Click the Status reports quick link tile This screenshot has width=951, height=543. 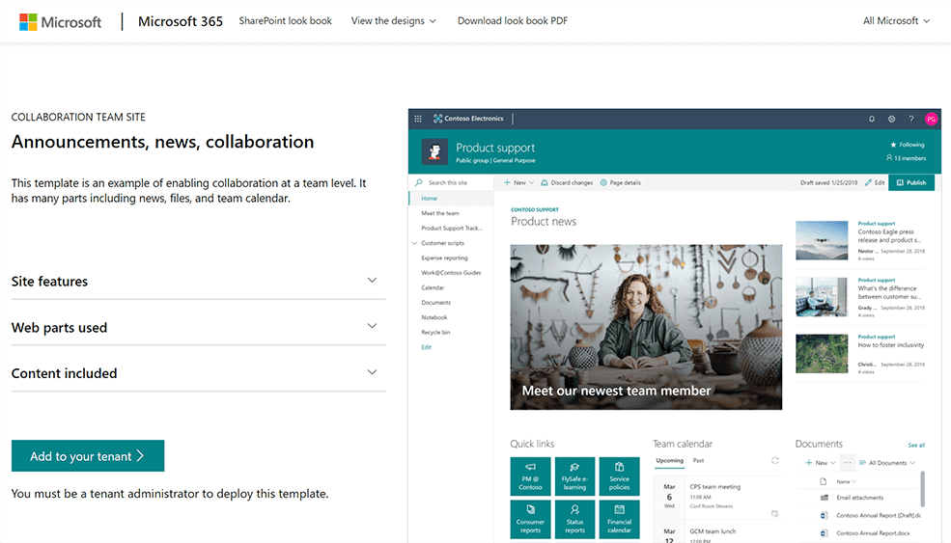click(x=574, y=519)
